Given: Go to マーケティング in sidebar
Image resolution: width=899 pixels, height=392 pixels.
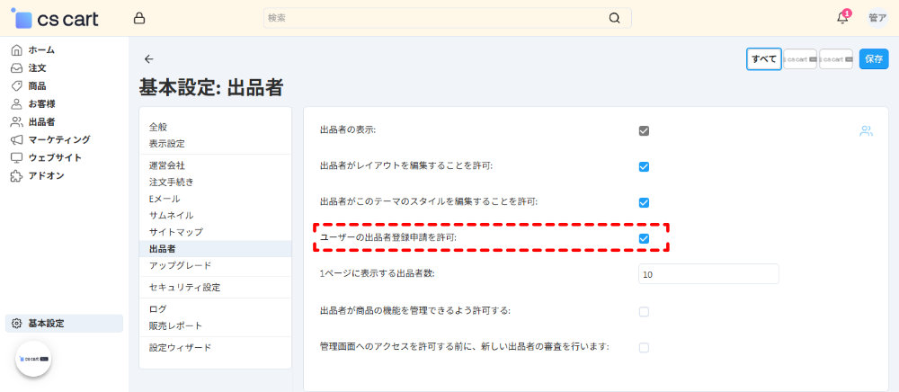Looking at the screenshot, I should 59,140.
